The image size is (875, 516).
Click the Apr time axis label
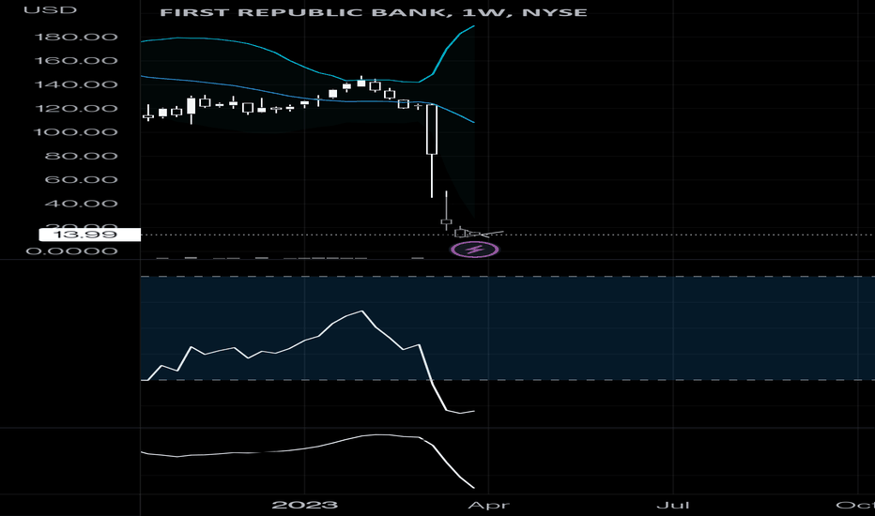click(x=488, y=506)
